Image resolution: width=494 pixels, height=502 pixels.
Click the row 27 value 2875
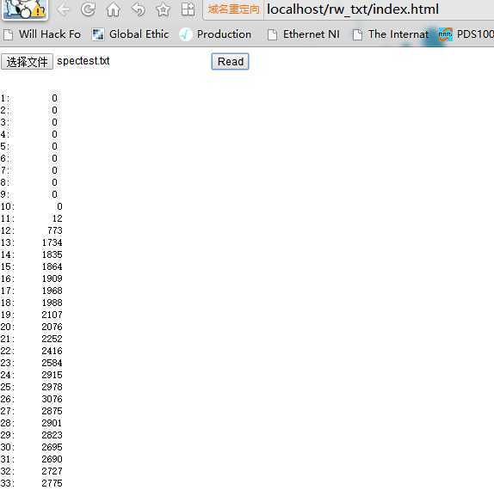tap(52, 411)
